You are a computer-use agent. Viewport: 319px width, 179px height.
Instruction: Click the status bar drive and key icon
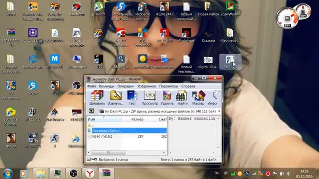point(92,159)
